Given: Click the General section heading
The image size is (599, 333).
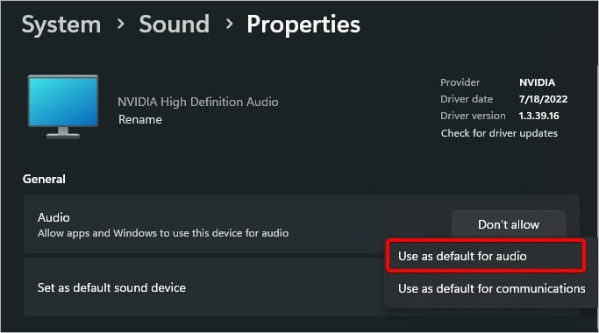Looking at the screenshot, I should pyautogui.click(x=44, y=179).
